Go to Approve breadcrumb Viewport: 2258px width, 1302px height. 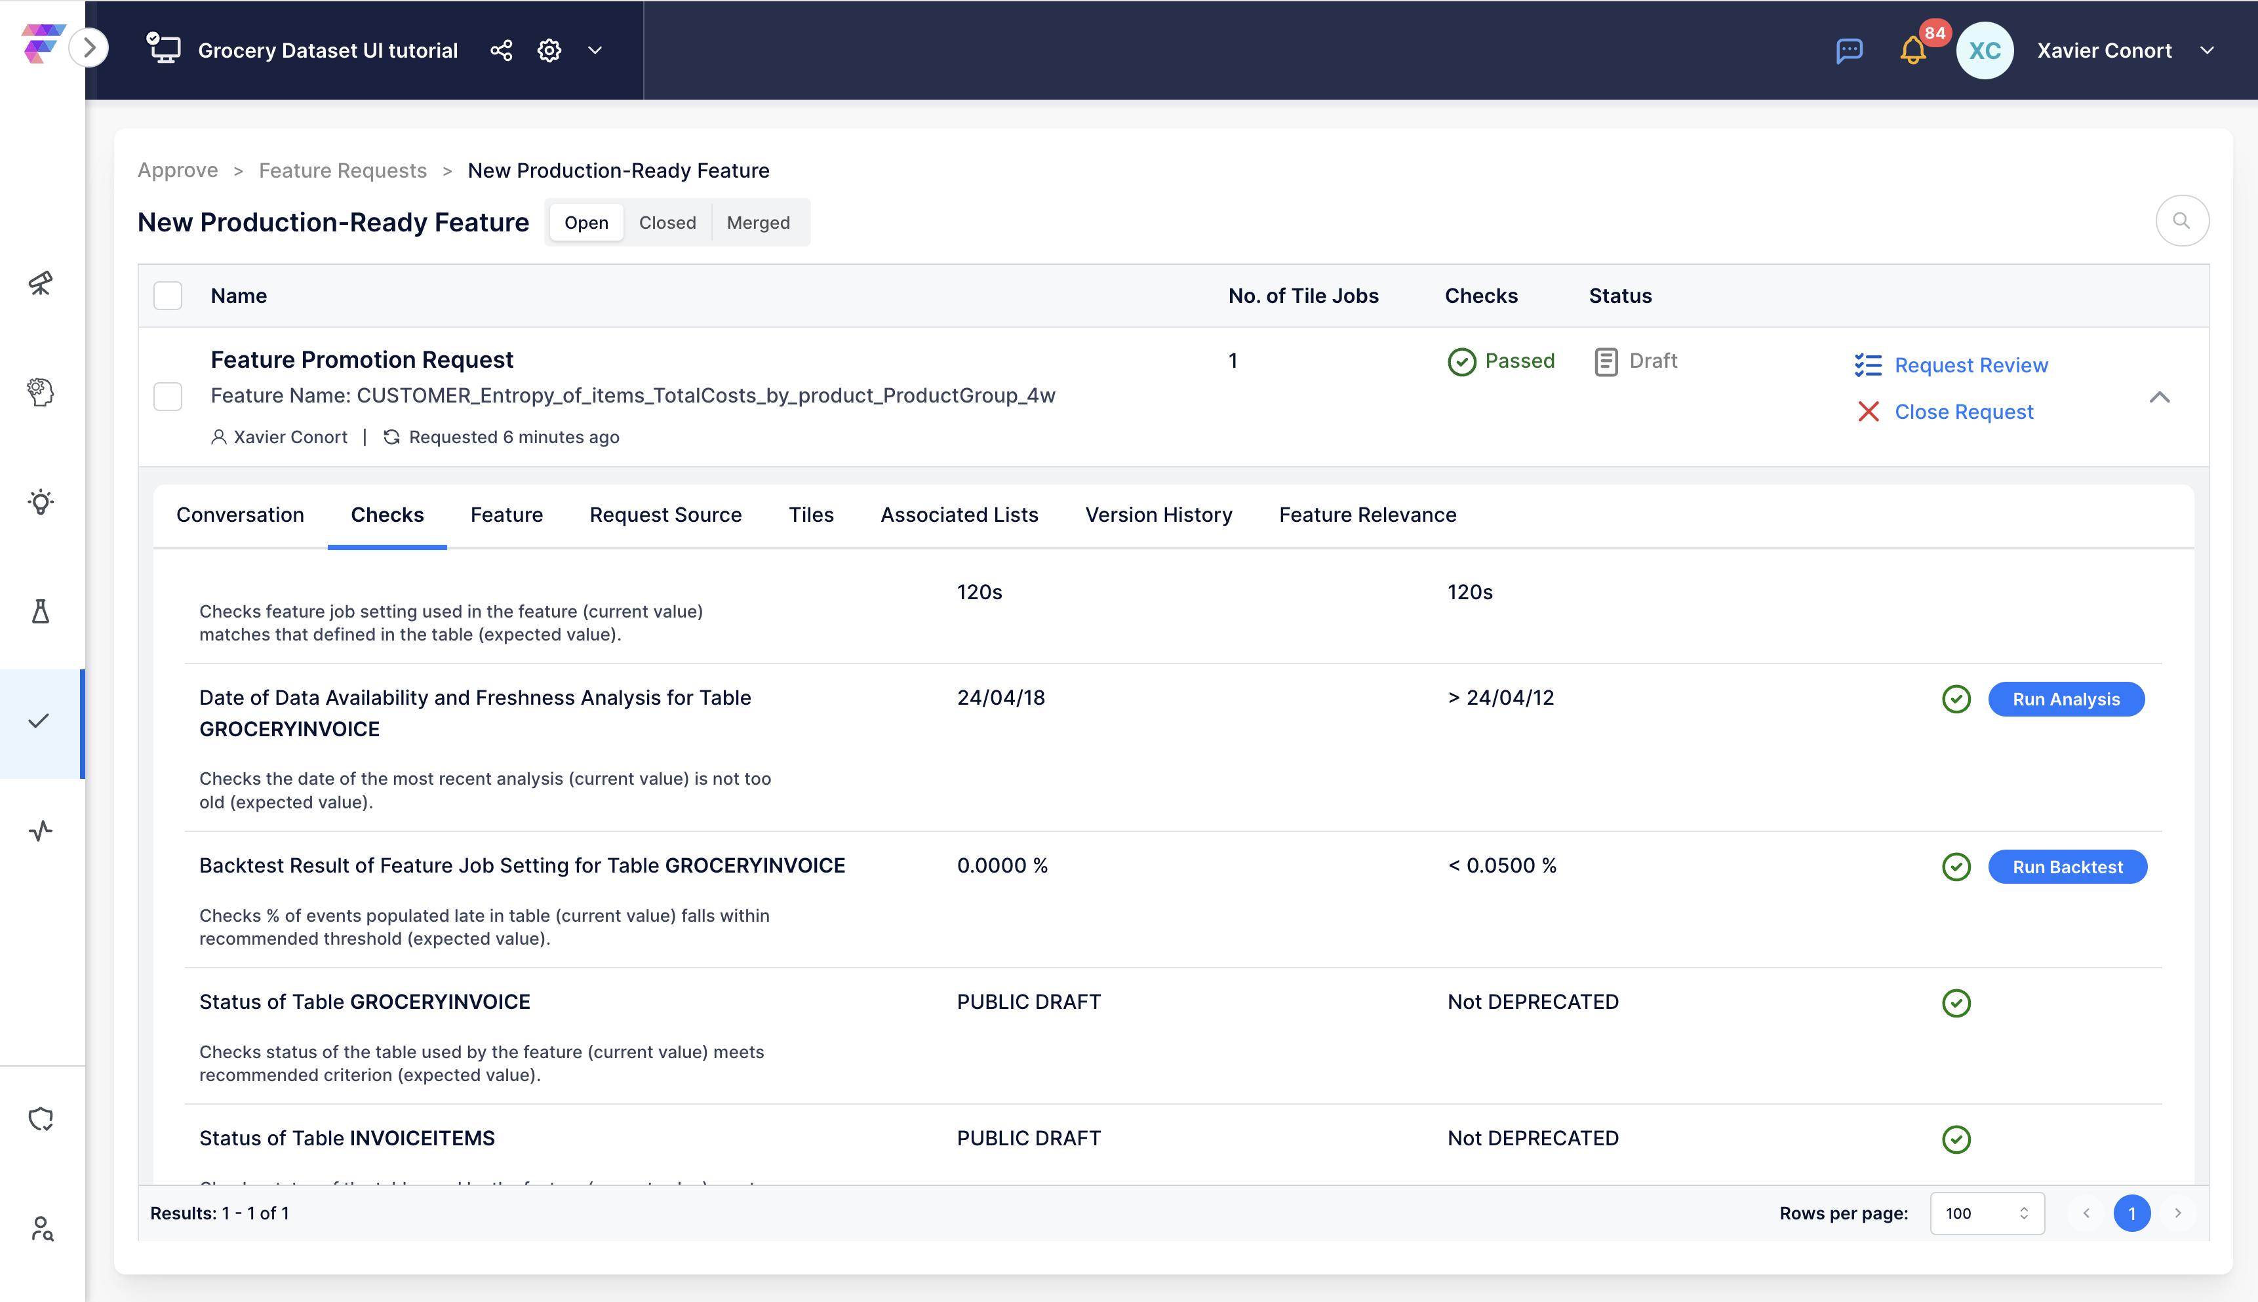tap(178, 170)
